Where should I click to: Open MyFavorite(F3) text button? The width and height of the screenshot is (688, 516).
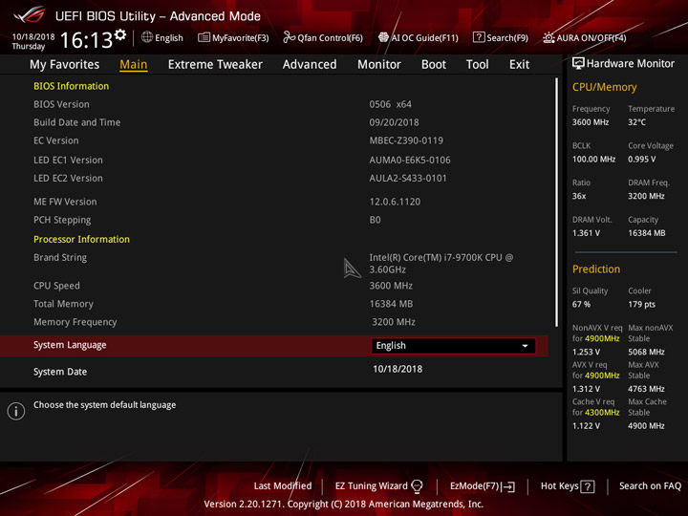tap(241, 38)
